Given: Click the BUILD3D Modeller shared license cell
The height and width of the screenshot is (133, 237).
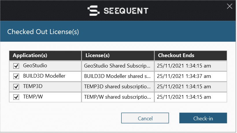Looking at the screenshot, I should [118, 76].
